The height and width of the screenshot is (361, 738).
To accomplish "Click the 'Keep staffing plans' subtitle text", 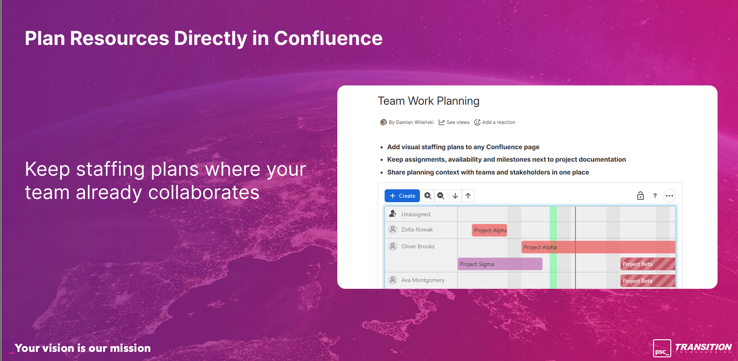I will coord(165,181).
